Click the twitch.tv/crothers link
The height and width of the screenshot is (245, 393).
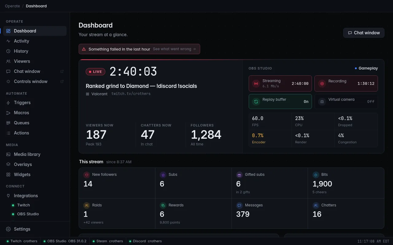[131, 94]
